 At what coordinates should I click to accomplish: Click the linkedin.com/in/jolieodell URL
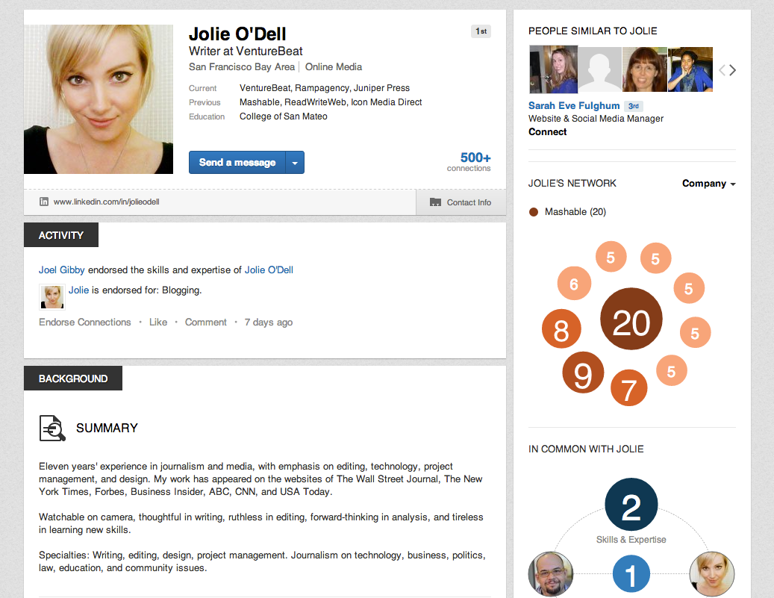[x=107, y=202]
